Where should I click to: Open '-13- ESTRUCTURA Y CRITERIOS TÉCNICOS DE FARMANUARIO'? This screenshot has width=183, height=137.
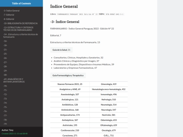pyautogui.click(x=18, y=29)
